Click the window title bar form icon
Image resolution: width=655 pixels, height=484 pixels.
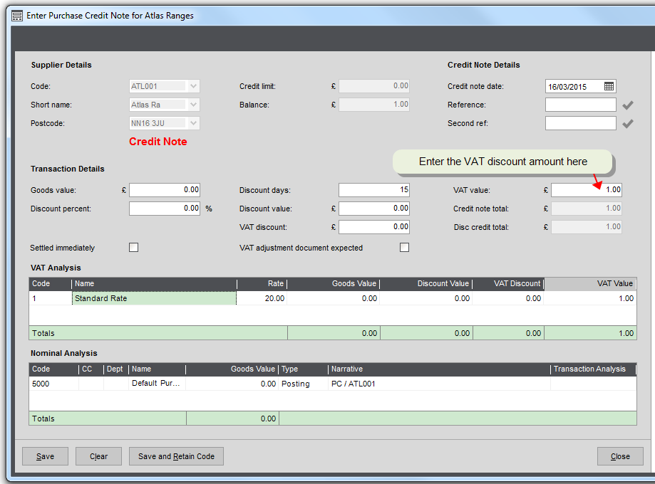point(17,15)
